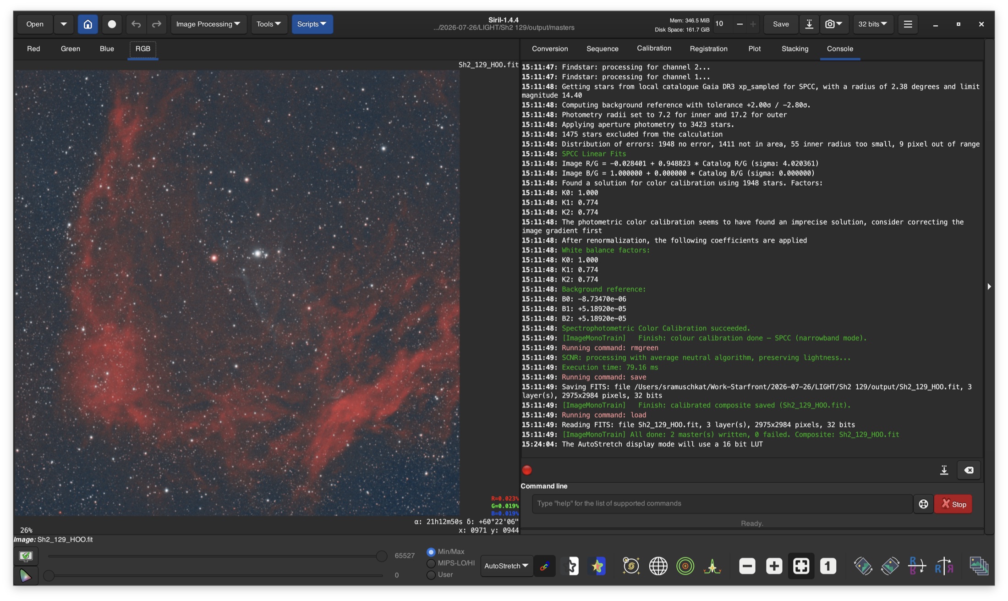Select the MIPS-LO/HI radio button
1008x601 pixels.
(431, 563)
